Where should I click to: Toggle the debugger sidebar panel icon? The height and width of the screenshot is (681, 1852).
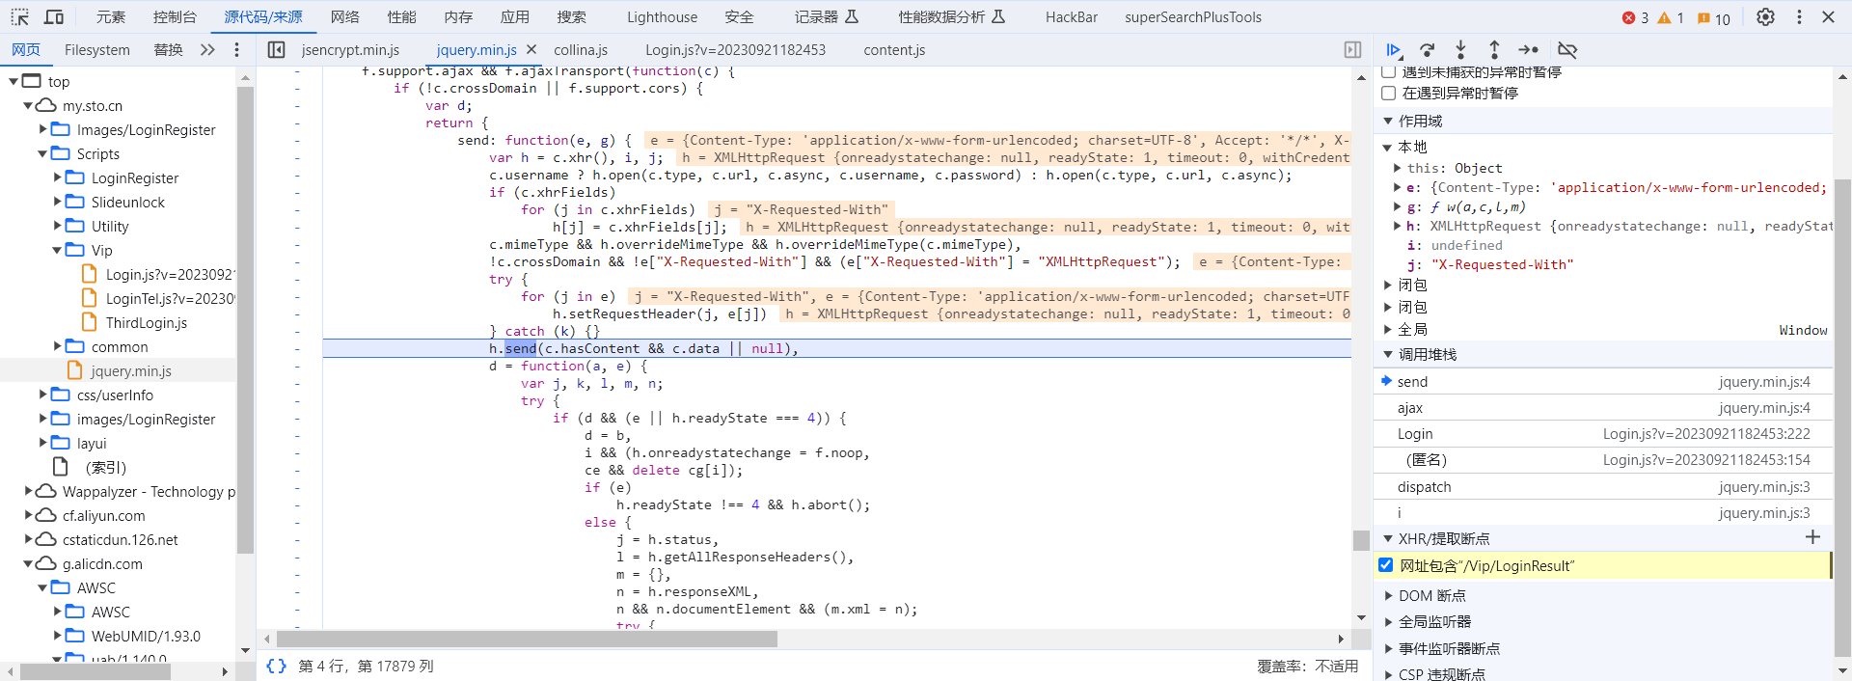pos(1352,49)
